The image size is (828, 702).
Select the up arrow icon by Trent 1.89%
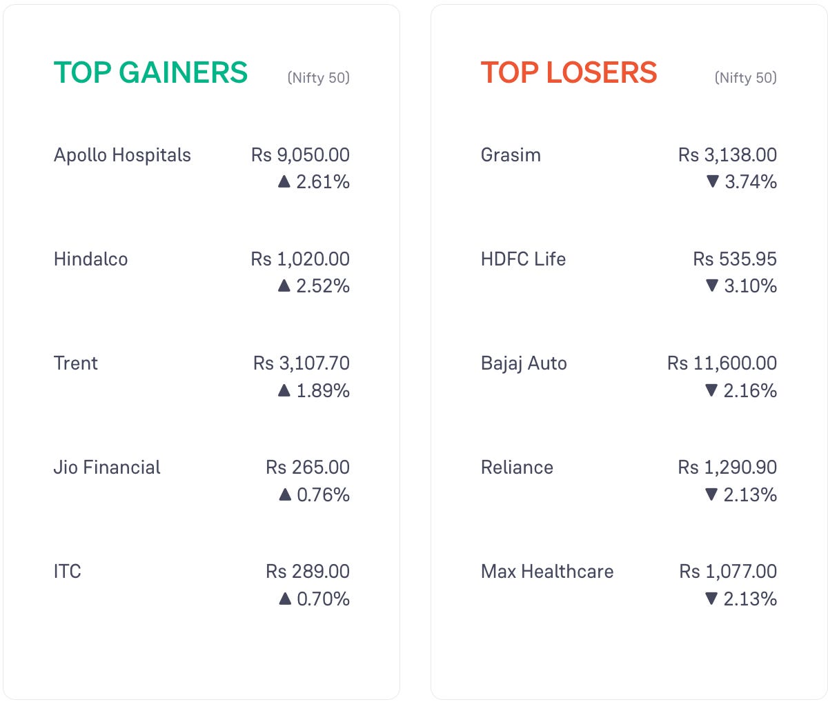(x=284, y=390)
